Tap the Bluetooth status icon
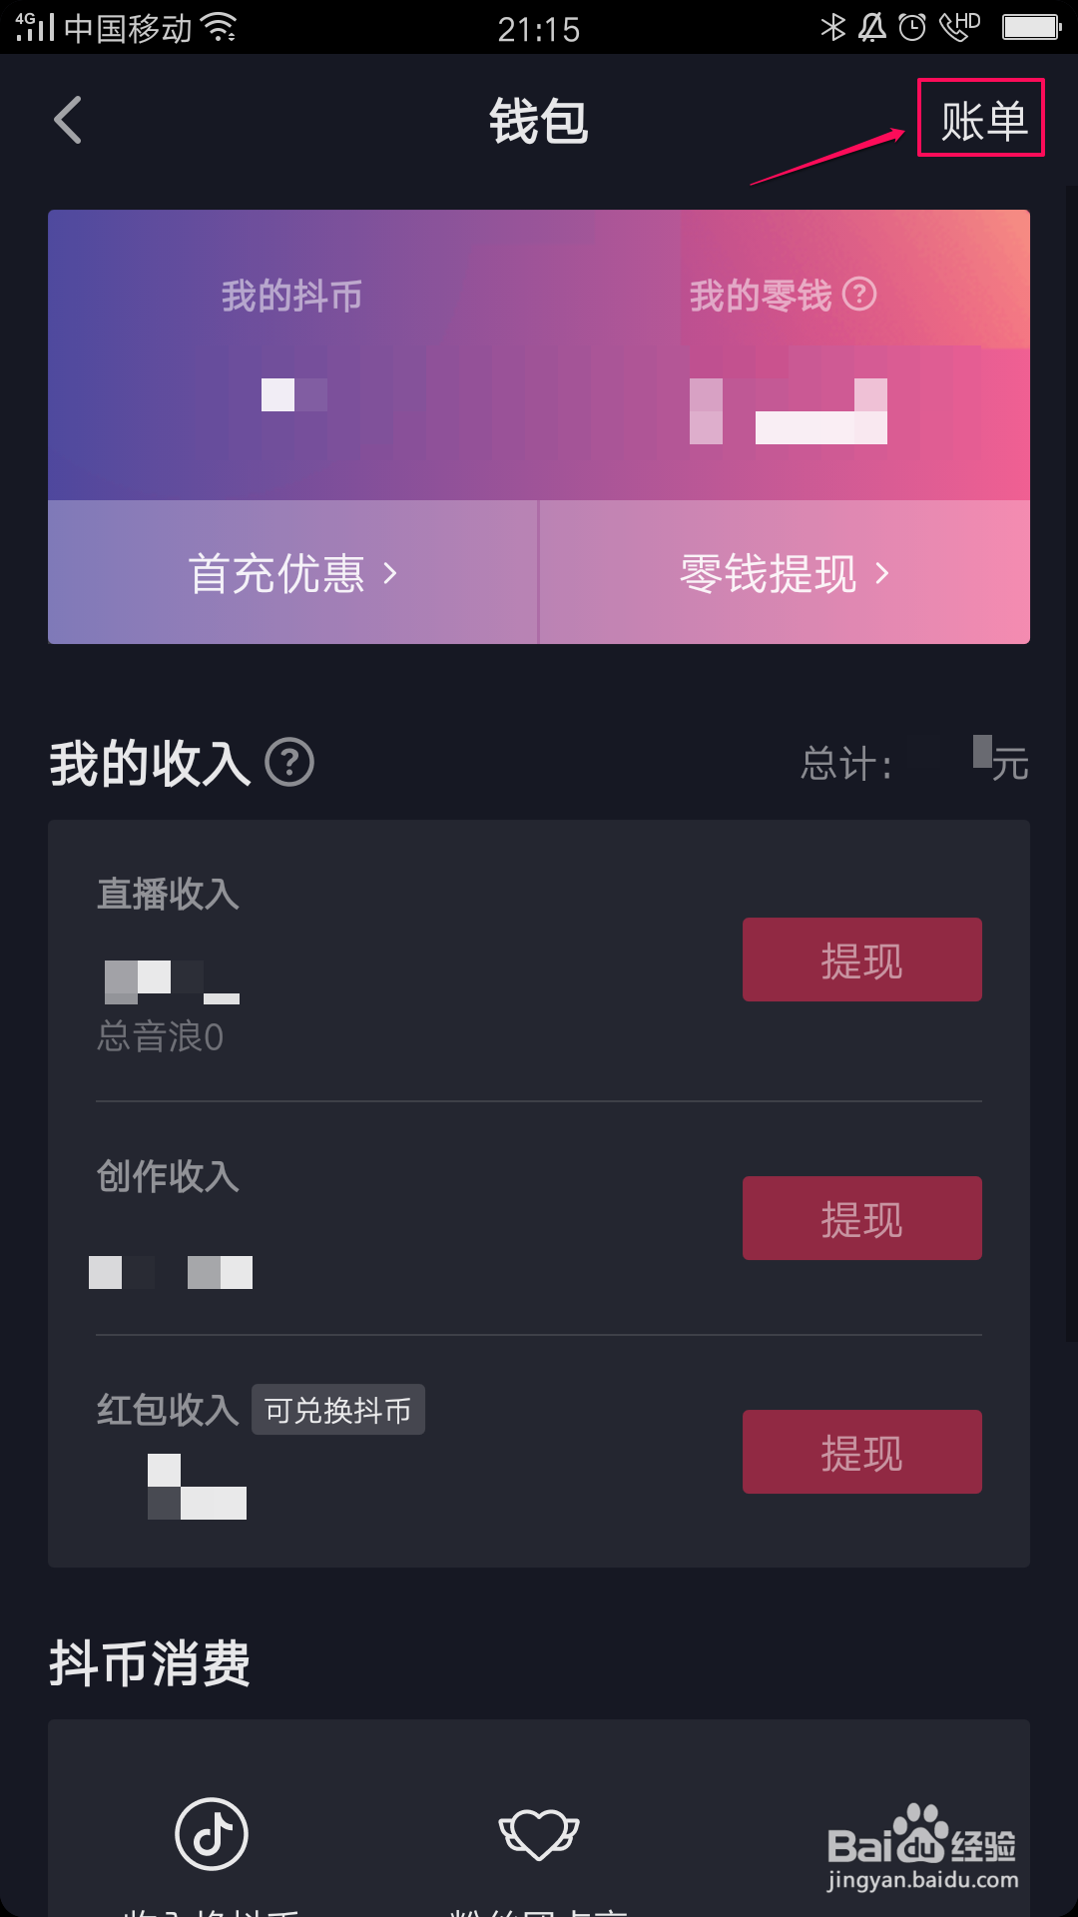1078x1917 pixels. pyautogui.click(x=832, y=27)
